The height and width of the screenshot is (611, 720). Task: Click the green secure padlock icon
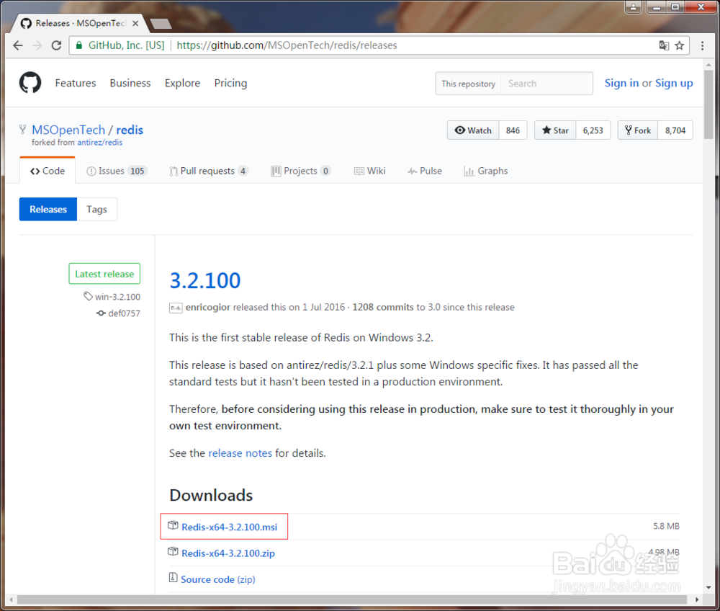point(79,45)
